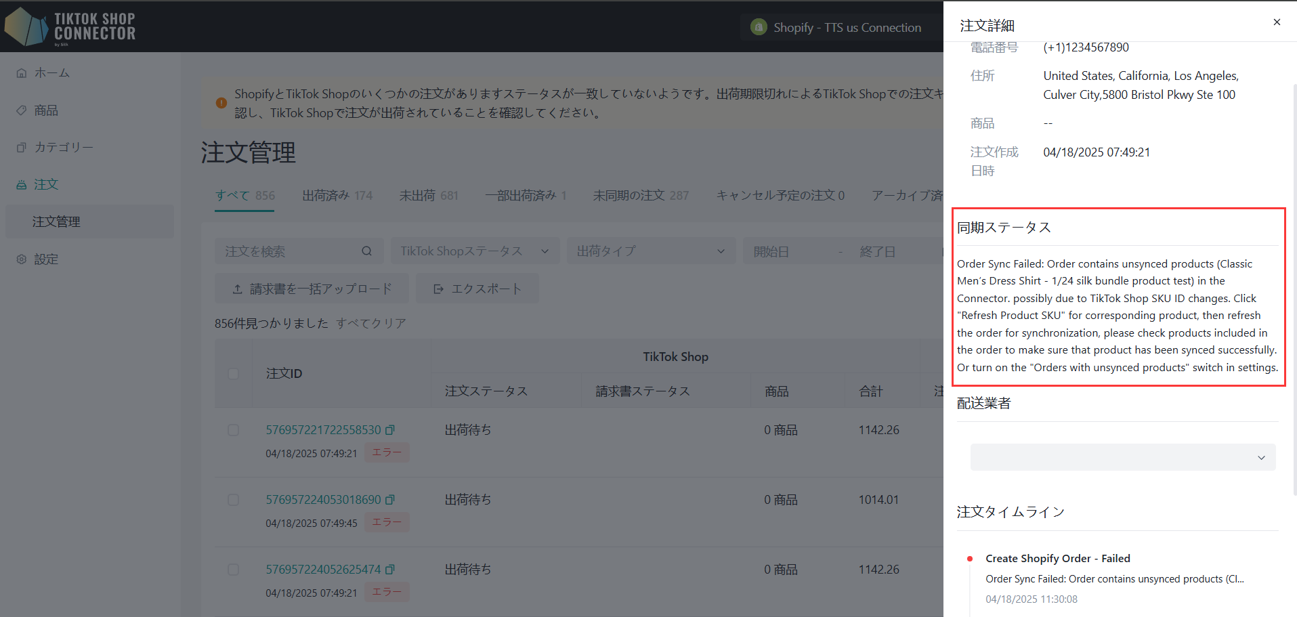Open order link 576957224052625474

pyautogui.click(x=323, y=570)
